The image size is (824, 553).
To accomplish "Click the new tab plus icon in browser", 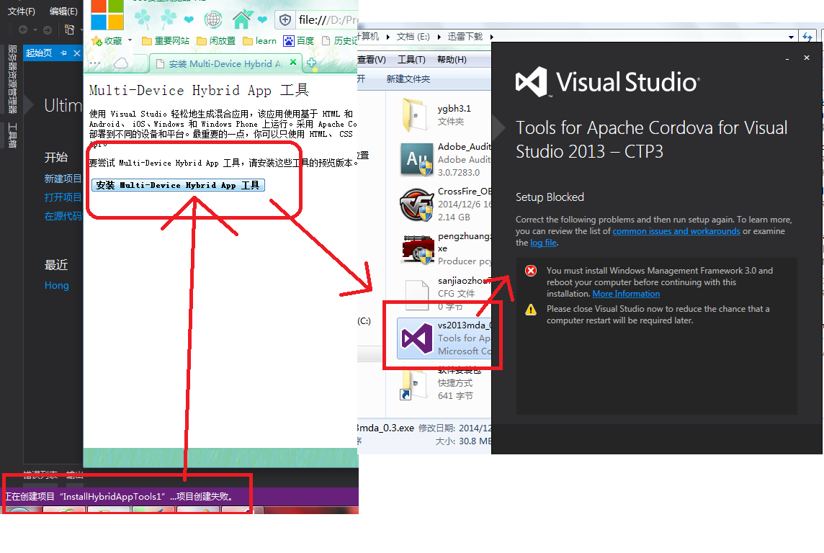I will coord(312,63).
